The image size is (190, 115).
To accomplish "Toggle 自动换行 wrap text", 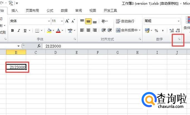I will (125, 21).
